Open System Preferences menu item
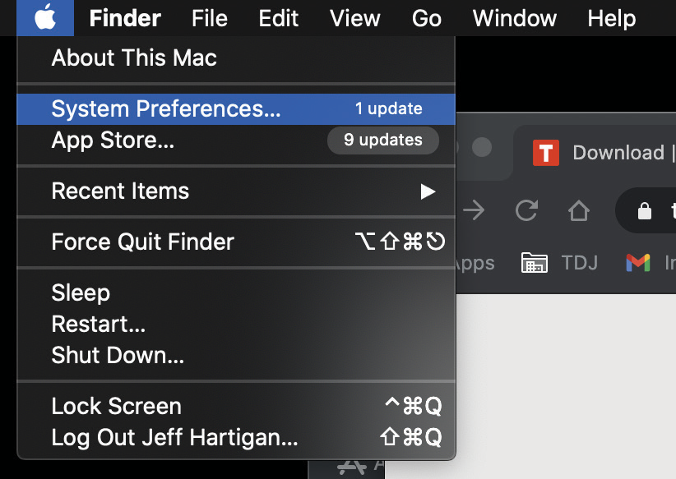This screenshot has height=479, width=676. coord(236,109)
